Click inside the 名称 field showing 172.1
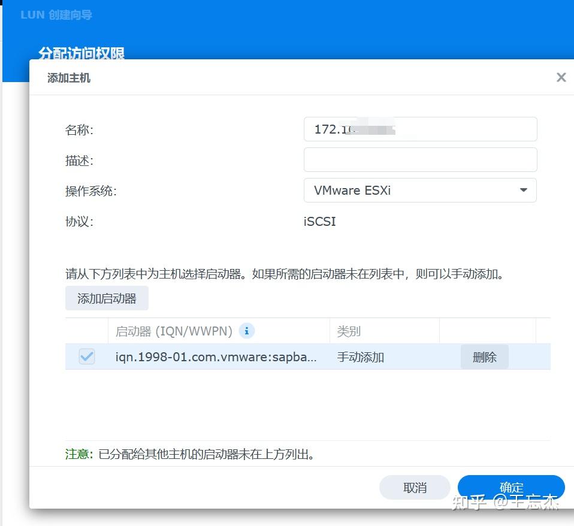 (x=419, y=129)
